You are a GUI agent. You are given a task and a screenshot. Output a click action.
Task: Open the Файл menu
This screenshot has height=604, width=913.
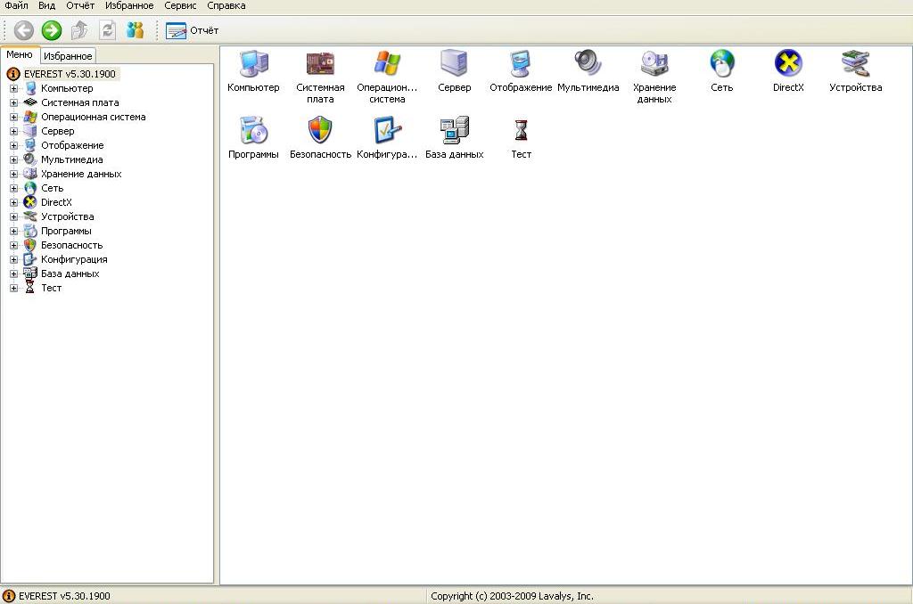pos(16,6)
